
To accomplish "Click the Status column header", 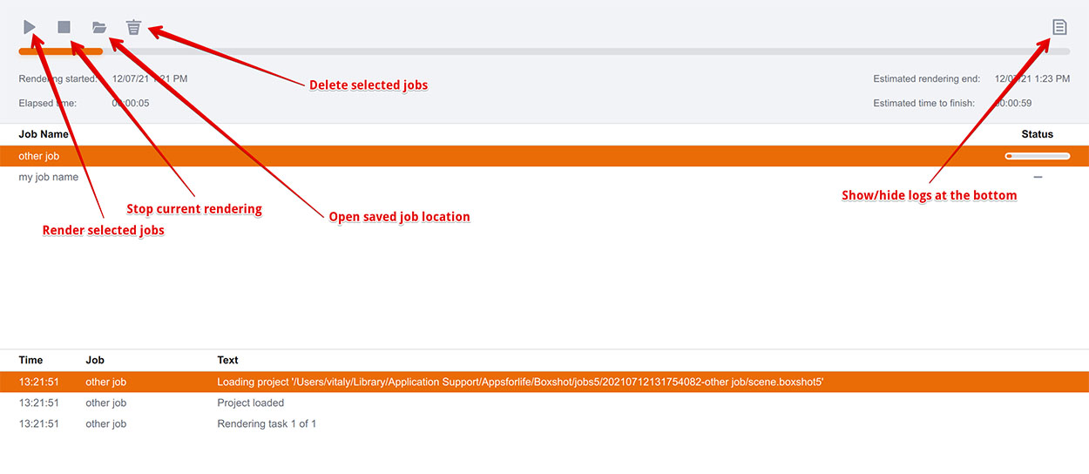I will click(x=1037, y=134).
